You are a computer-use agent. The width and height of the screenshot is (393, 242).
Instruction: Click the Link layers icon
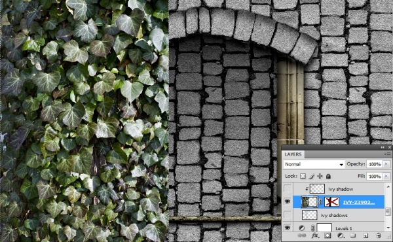[301, 235]
